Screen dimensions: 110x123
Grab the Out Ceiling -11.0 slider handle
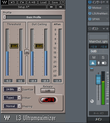[x=39, y=46]
